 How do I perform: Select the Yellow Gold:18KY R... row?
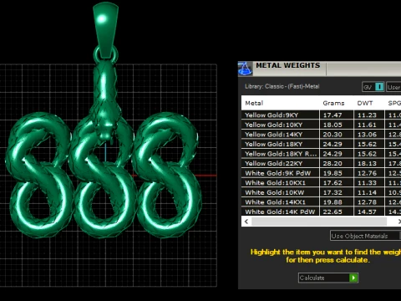321,154
